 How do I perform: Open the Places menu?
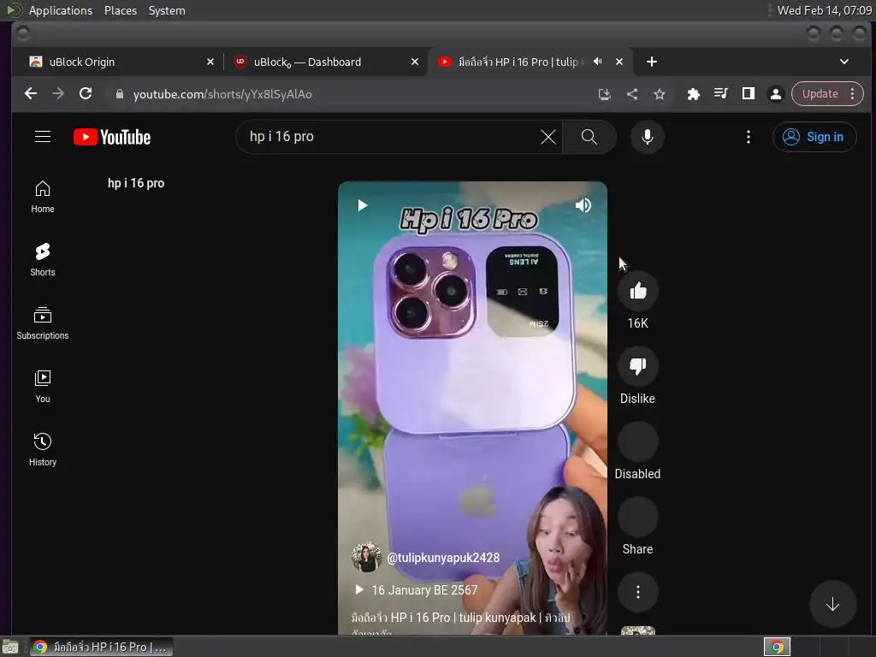pyautogui.click(x=121, y=10)
